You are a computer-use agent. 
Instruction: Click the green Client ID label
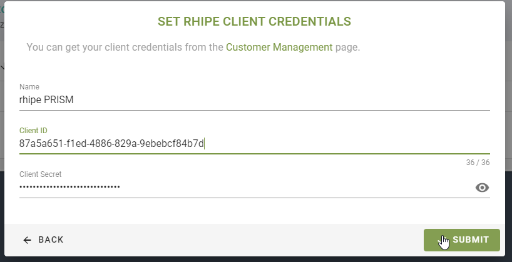[x=34, y=131]
